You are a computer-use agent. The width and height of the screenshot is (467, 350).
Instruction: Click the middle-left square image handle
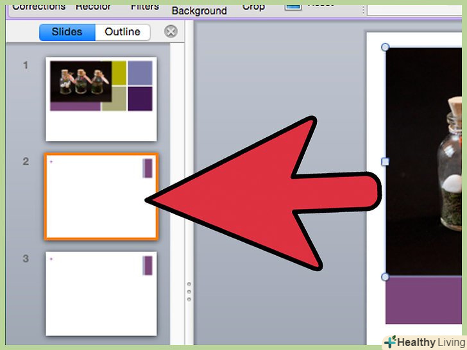click(x=385, y=162)
